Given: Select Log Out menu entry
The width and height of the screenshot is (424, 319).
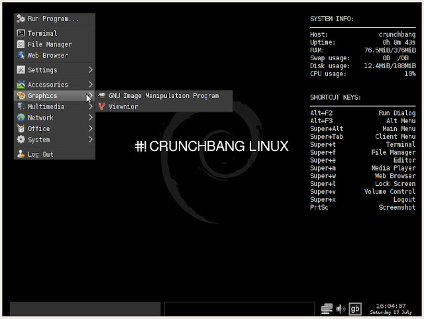Looking at the screenshot, I should [54, 154].
